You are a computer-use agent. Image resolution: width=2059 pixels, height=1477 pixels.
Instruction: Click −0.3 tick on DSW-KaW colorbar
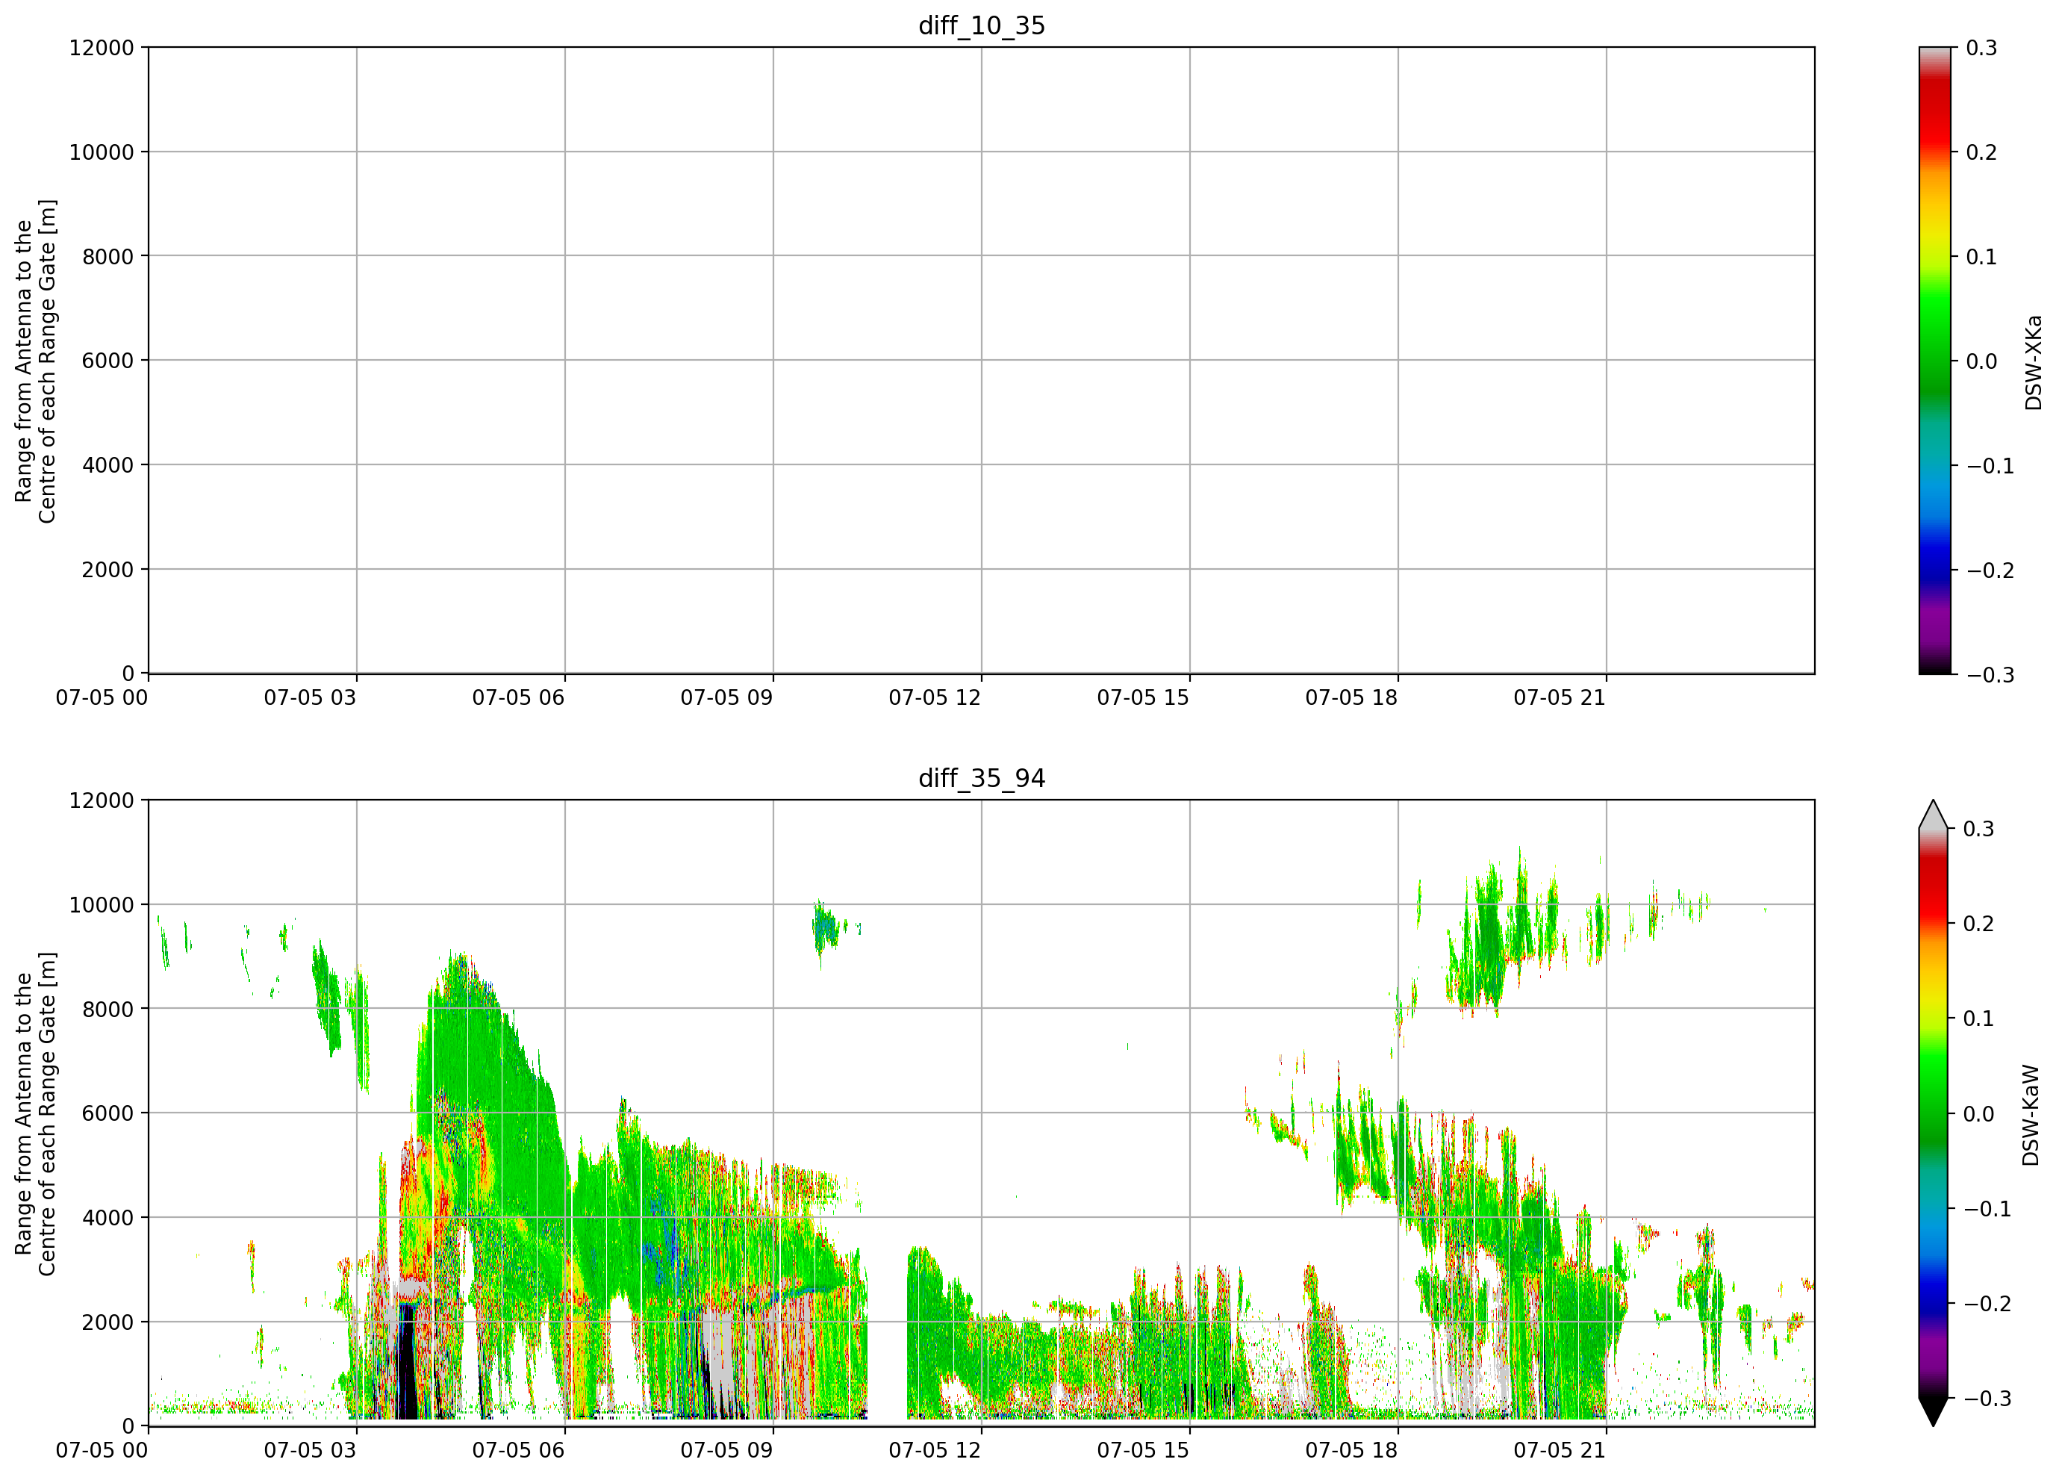pyautogui.click(x=1987, y=1398)
